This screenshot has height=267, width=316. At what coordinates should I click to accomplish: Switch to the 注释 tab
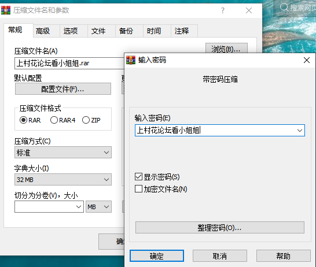(x=182, y=31)
